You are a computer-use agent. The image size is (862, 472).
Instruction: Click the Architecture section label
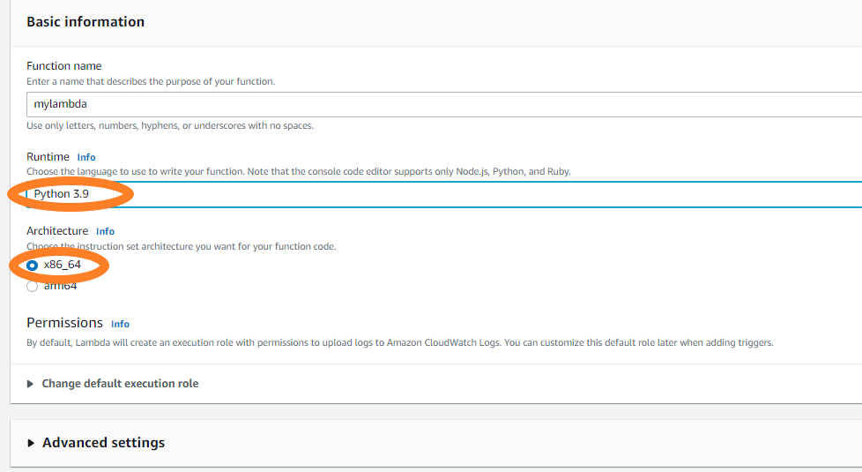(x=57, y=231)
